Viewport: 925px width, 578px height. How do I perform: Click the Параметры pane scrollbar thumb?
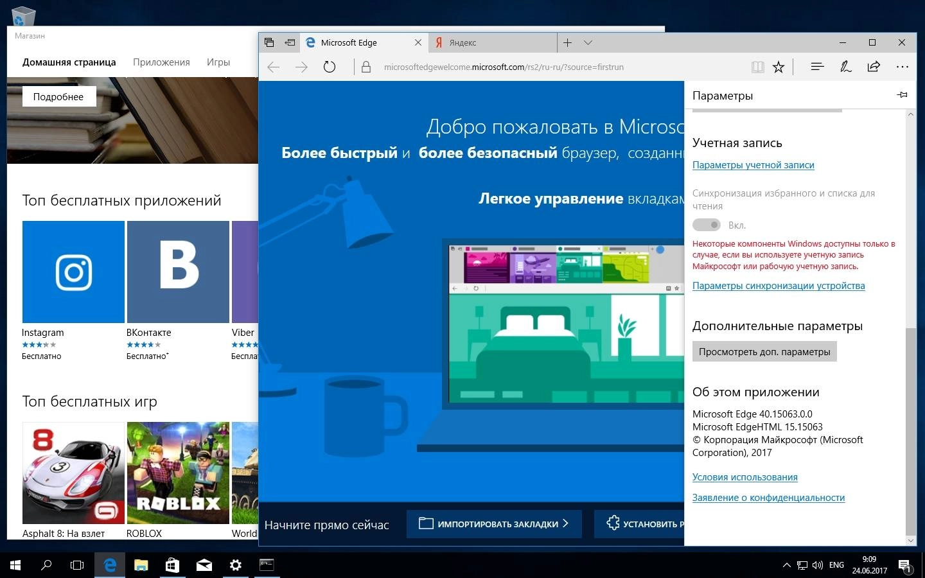tap(910, 430)
